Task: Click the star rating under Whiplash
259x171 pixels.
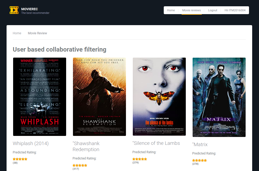Action: click(x=20, y=159)
